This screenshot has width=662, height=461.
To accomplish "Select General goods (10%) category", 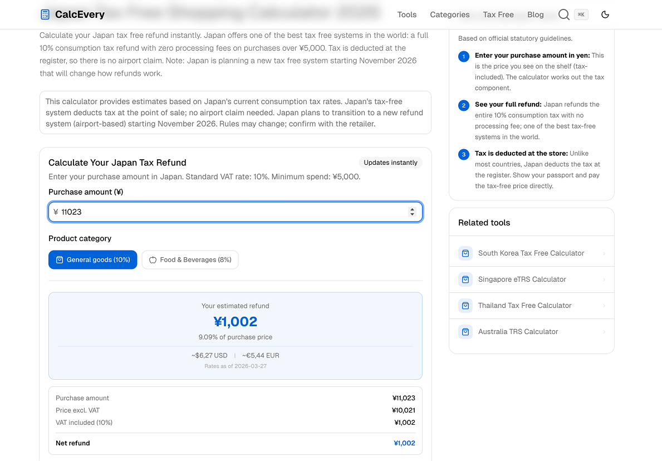I will pos(93,259).
